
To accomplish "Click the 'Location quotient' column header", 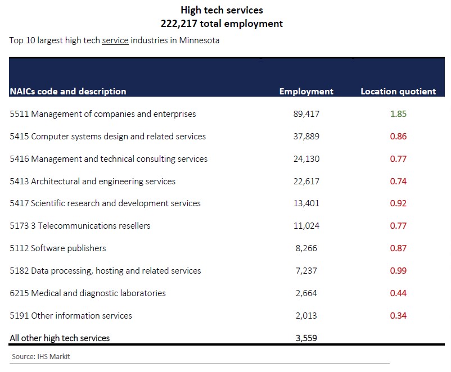I will (398, 91).
